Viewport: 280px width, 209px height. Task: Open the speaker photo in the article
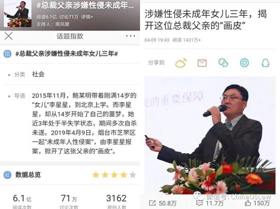(x=210, y=135)
